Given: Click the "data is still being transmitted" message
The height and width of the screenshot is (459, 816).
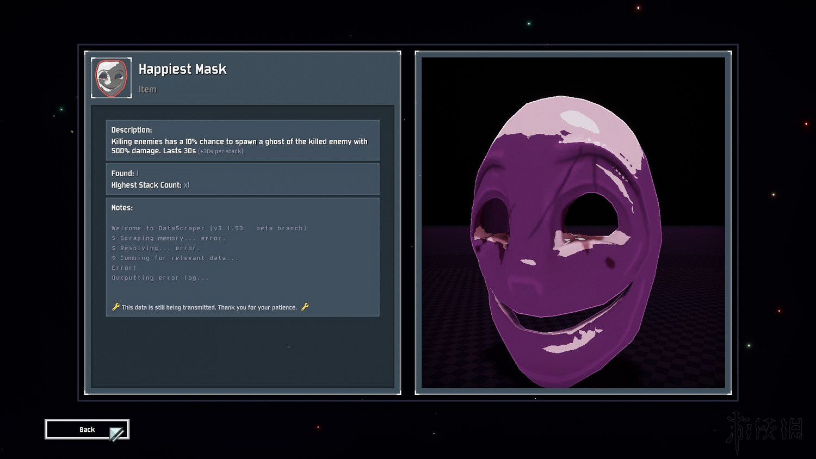Looking at the screenshot, I should pos(209,308).
